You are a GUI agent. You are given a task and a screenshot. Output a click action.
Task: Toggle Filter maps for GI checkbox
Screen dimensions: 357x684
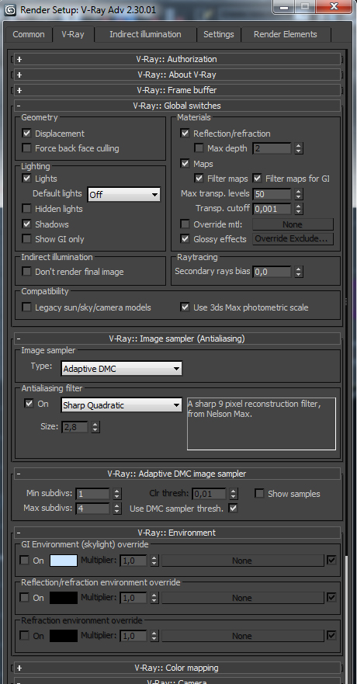pos(257,179)
